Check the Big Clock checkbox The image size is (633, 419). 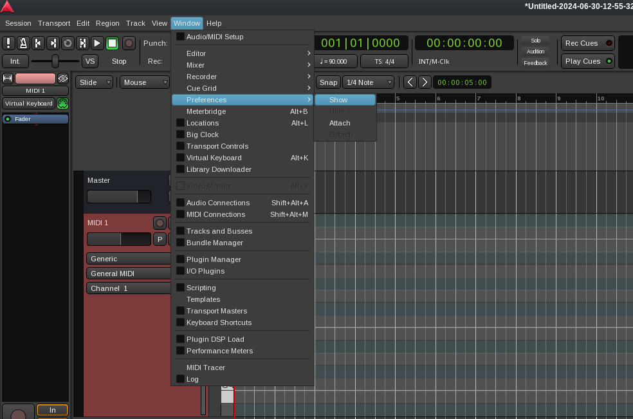(x=181, y=135)
